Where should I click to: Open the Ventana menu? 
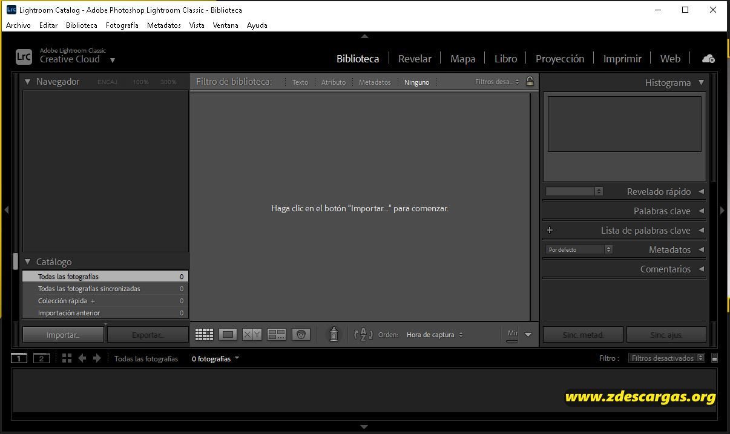[x=226, y=25]
